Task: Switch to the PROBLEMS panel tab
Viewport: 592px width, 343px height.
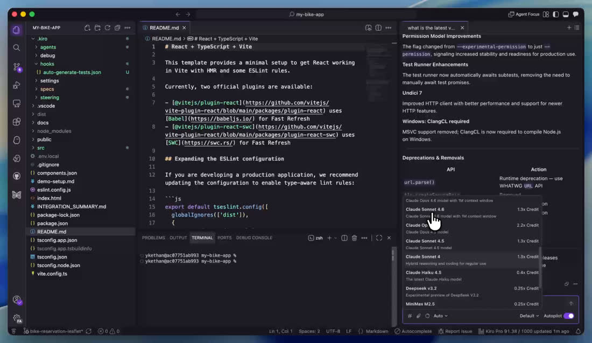Action: coord(153,237)
